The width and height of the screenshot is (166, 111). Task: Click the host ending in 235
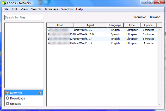pos(61,34)
